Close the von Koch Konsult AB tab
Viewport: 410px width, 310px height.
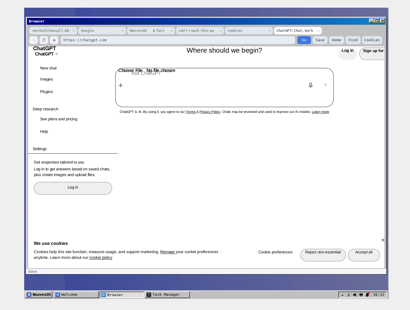(x=74, y=31)
